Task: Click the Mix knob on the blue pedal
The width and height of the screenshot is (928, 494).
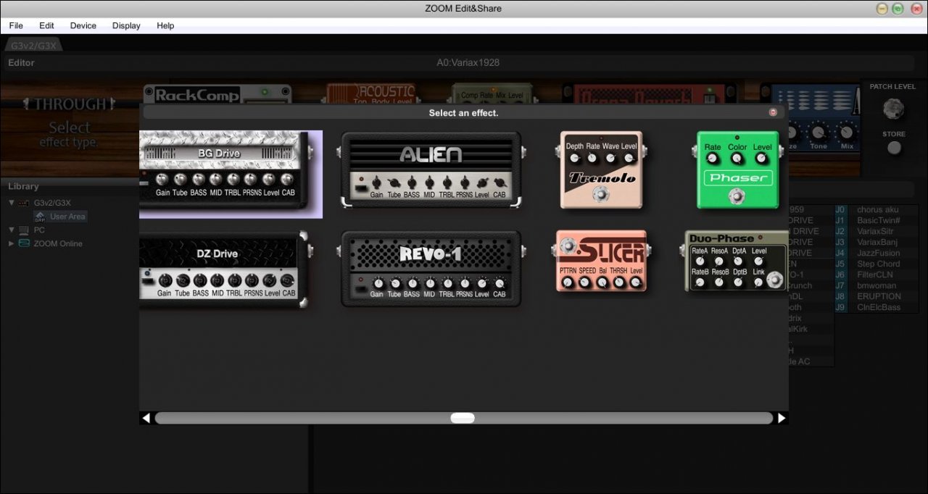Action: [x=845, y=133]
